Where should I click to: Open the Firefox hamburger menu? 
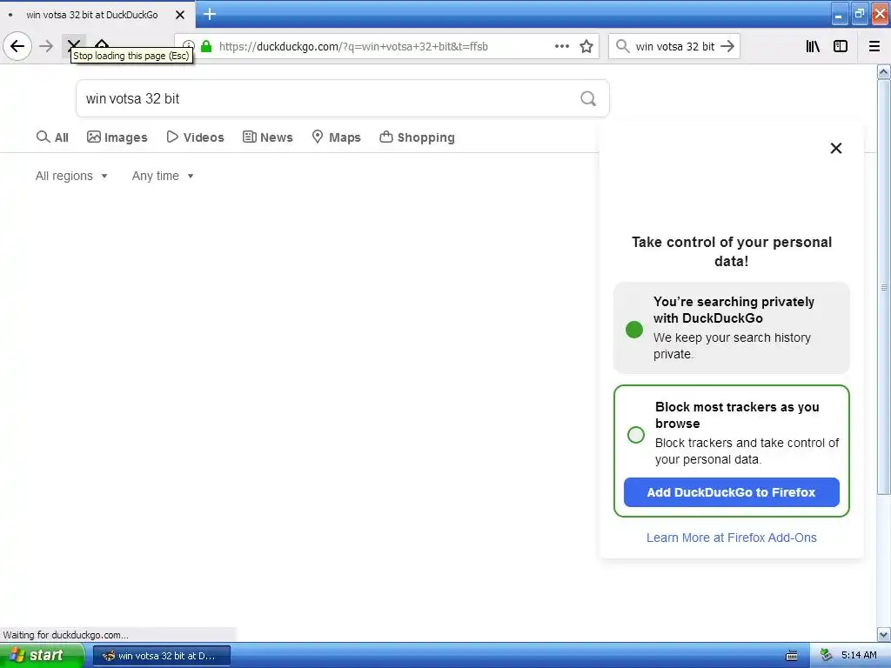point(874,46)
